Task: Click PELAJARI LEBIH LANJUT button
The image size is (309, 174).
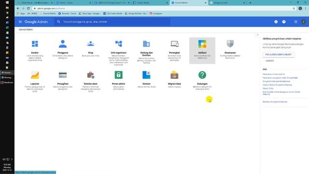Action: point(279,55)
